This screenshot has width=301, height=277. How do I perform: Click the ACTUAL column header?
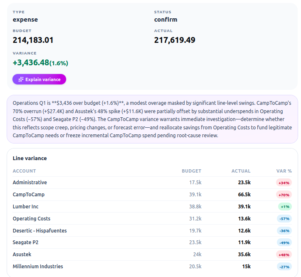tap(241, 171)
